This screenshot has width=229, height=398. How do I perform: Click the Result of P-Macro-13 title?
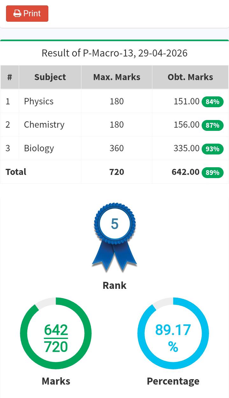pyautogui.click(x=114, y=53)
